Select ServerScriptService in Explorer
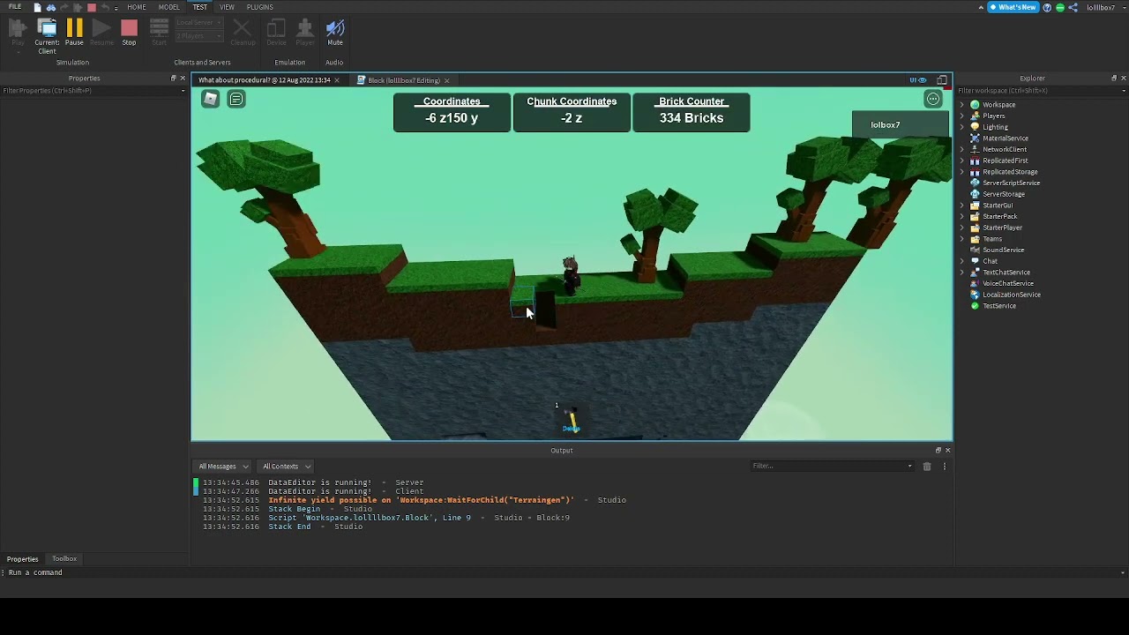 (1011, 183)
